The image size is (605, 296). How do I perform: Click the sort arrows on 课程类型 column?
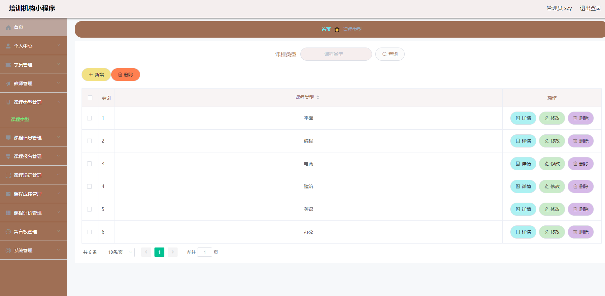pyautogui.click(x=318, y=97)
